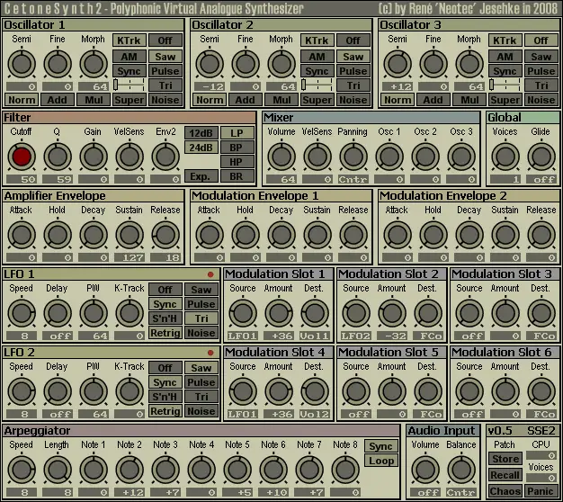Click Modulation Slot 2 Amount knob
Image resolution: width=563 pixels, height=502 pixels.
[x=392, y=313]
